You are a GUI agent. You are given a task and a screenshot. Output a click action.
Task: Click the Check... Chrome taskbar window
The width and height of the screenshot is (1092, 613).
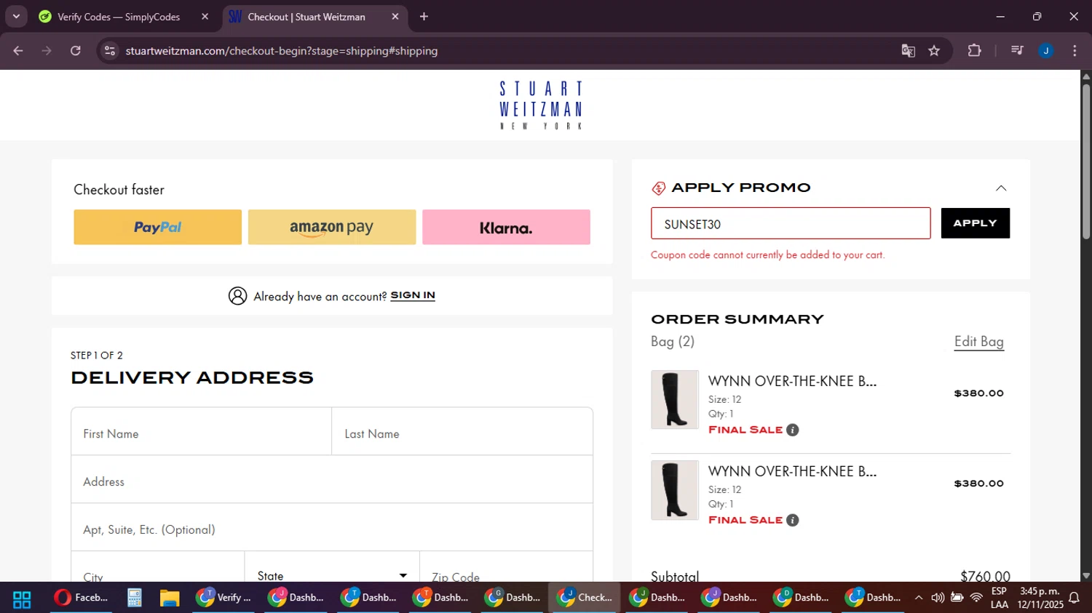pos(584,598)
